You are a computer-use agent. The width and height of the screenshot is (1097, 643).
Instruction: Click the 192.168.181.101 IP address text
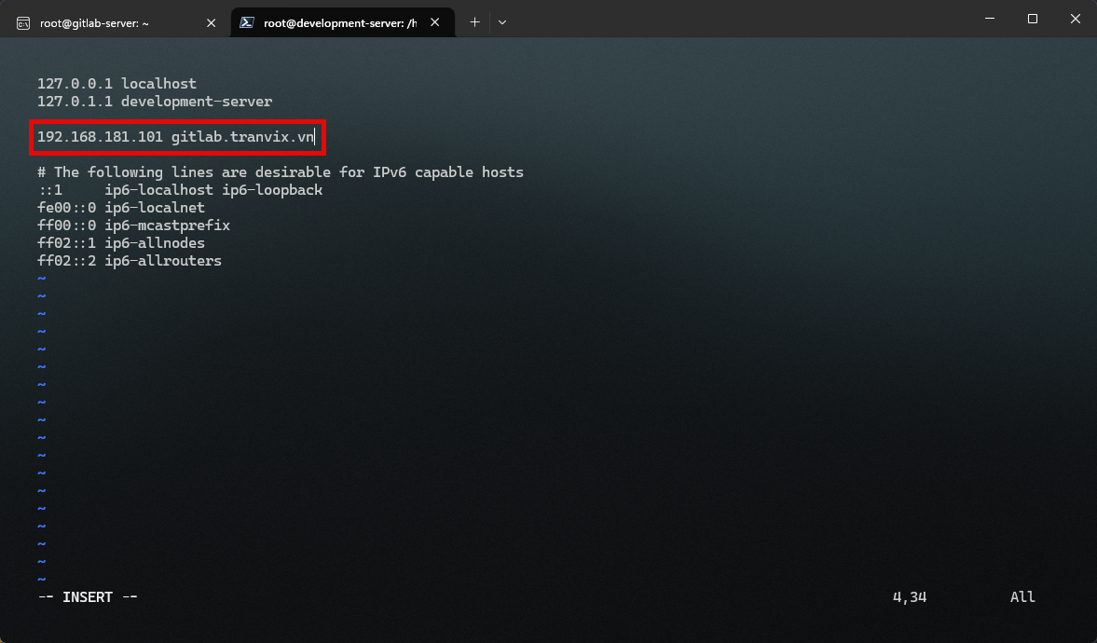[x=100, y=137]
